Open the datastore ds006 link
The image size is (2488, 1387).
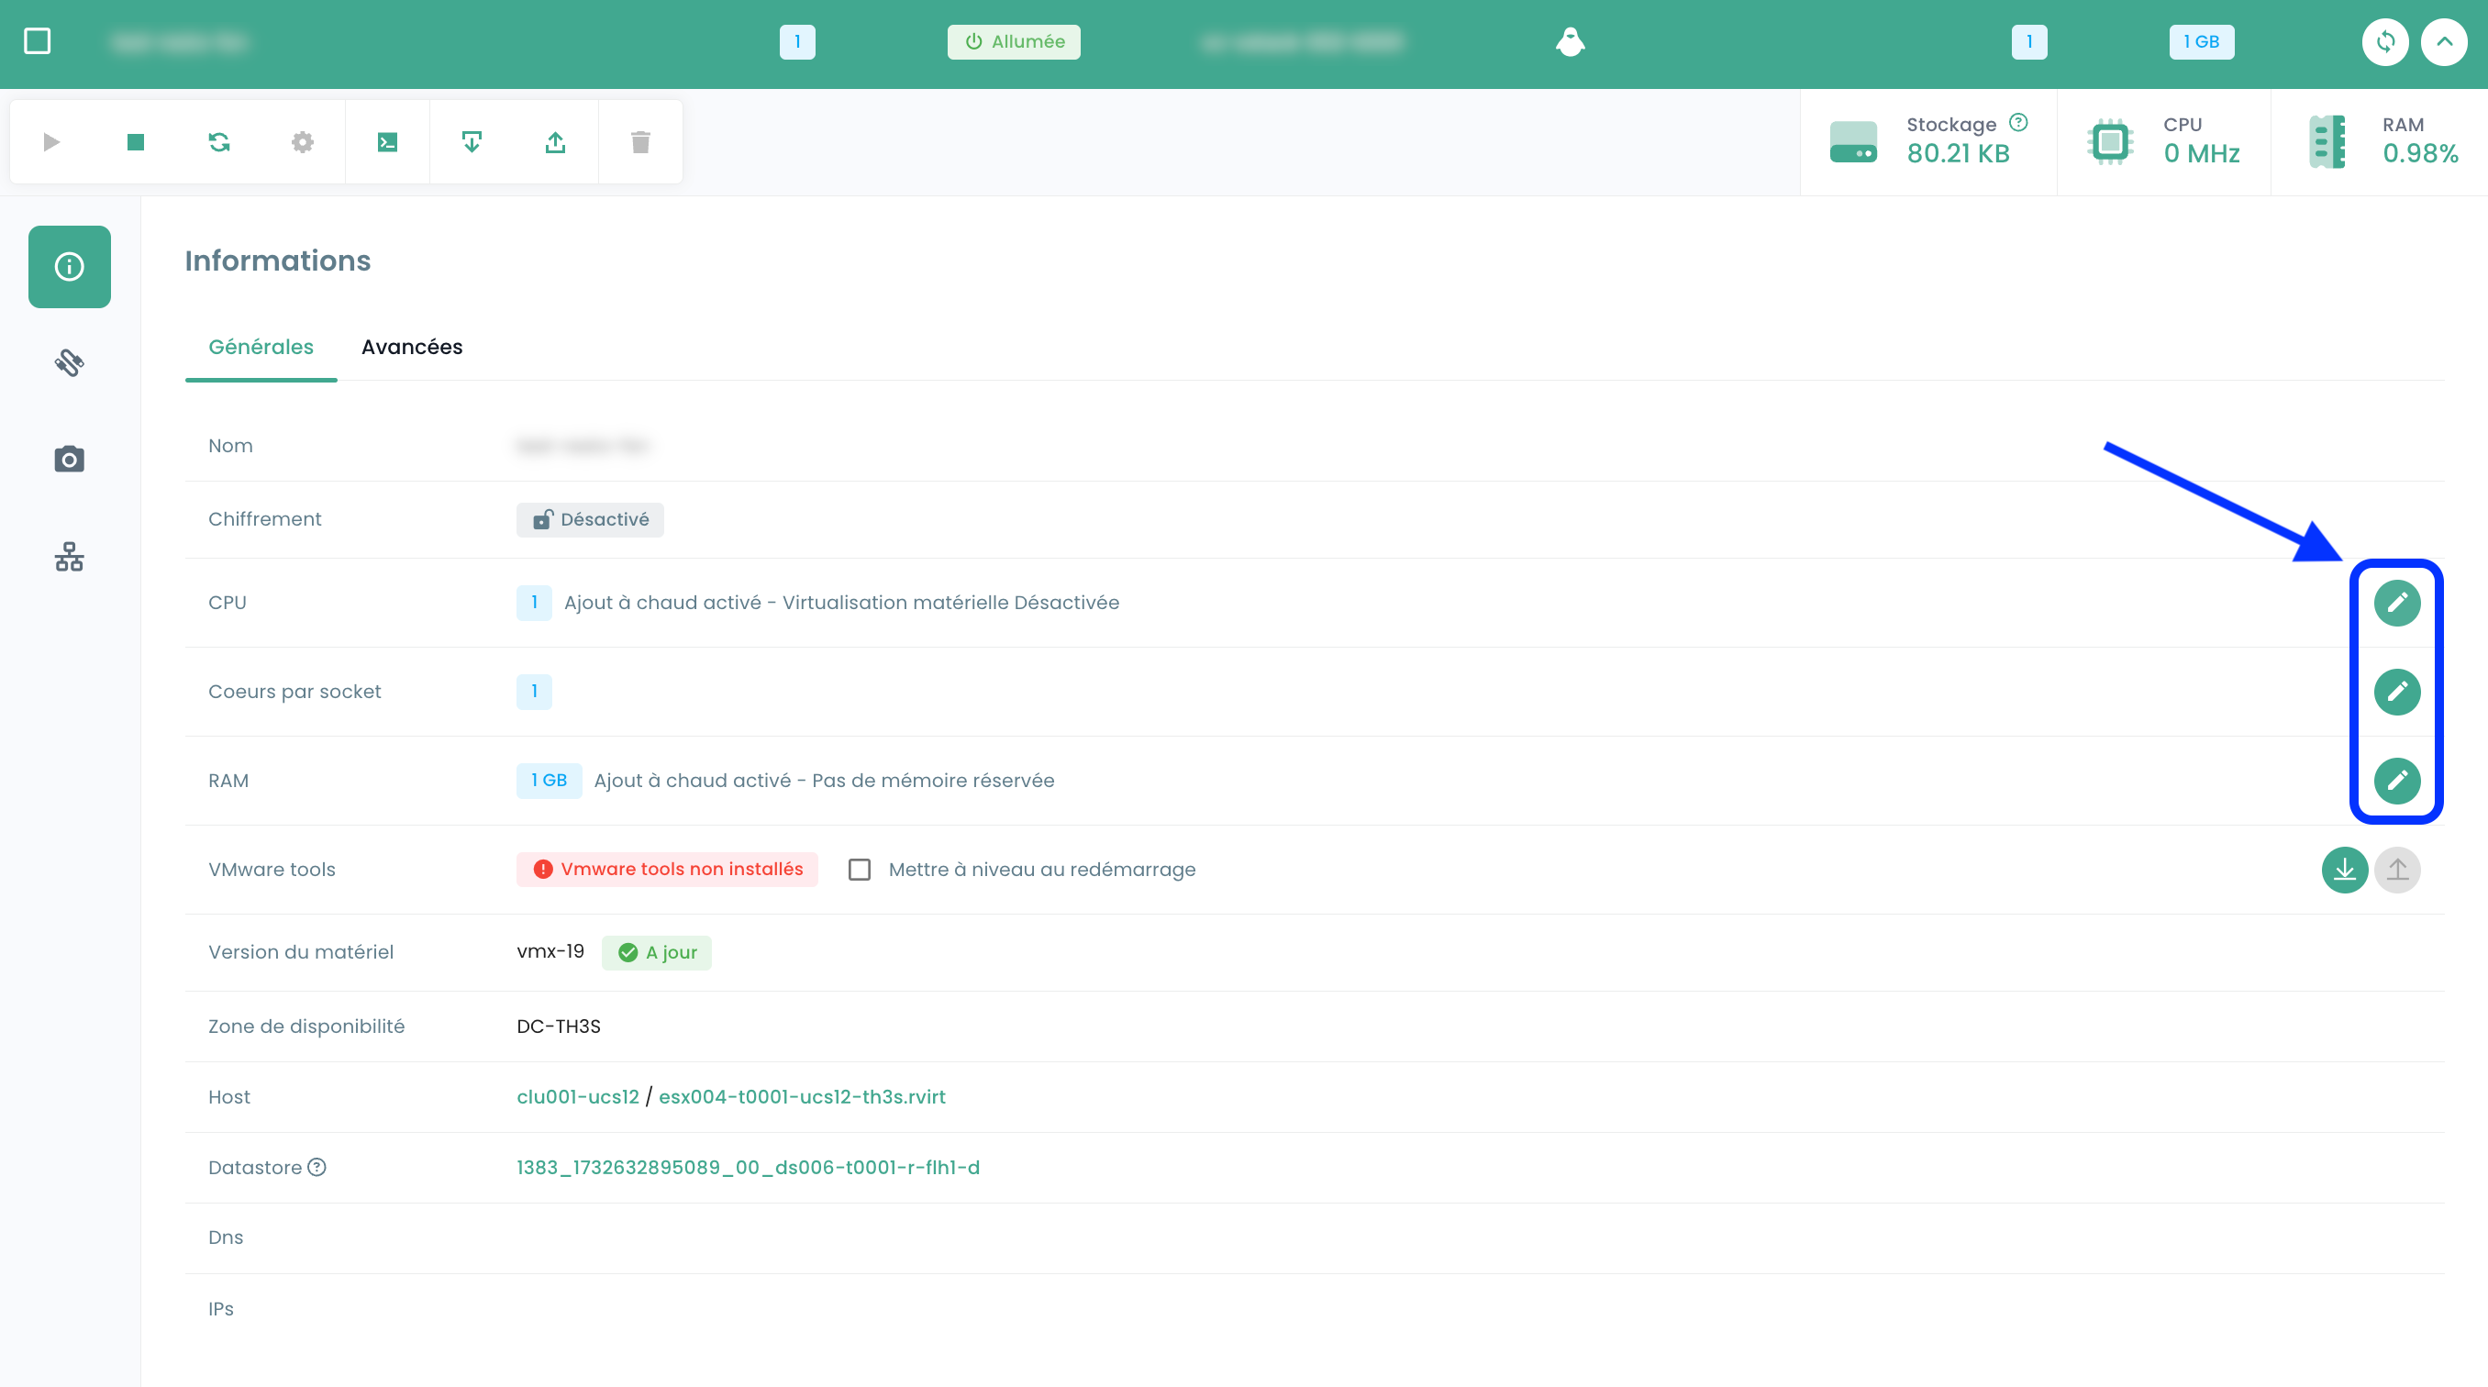[748, 1167]
